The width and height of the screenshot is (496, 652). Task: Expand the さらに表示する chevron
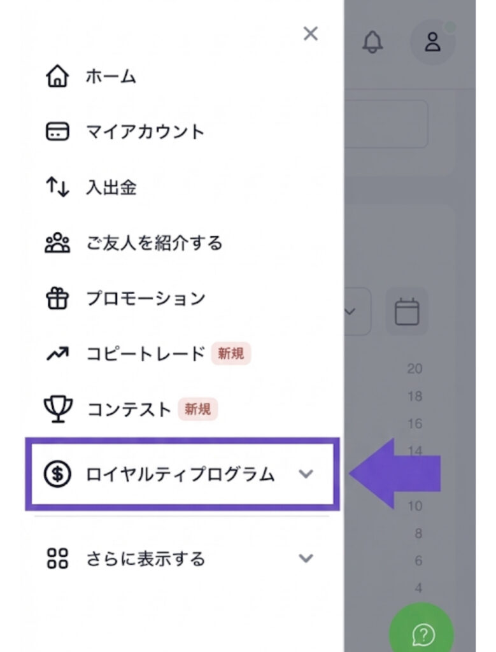pyautogui.click(x=306, y=558)
